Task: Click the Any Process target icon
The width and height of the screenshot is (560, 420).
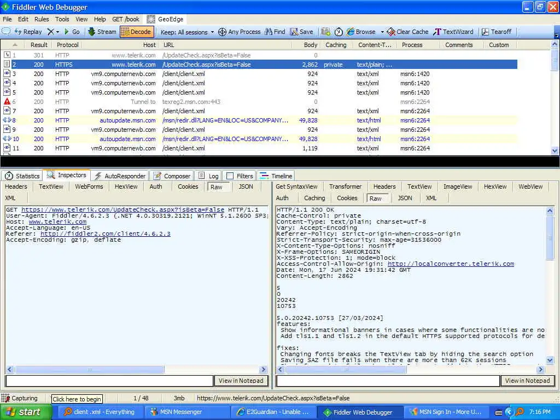Action: click(222, 32)
